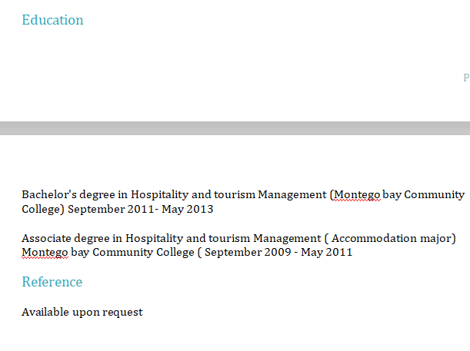Click the partial letter "P" at right edge

point(465,78)
